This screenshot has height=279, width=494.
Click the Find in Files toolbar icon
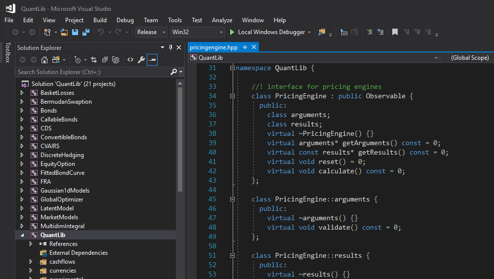(322, 32)
